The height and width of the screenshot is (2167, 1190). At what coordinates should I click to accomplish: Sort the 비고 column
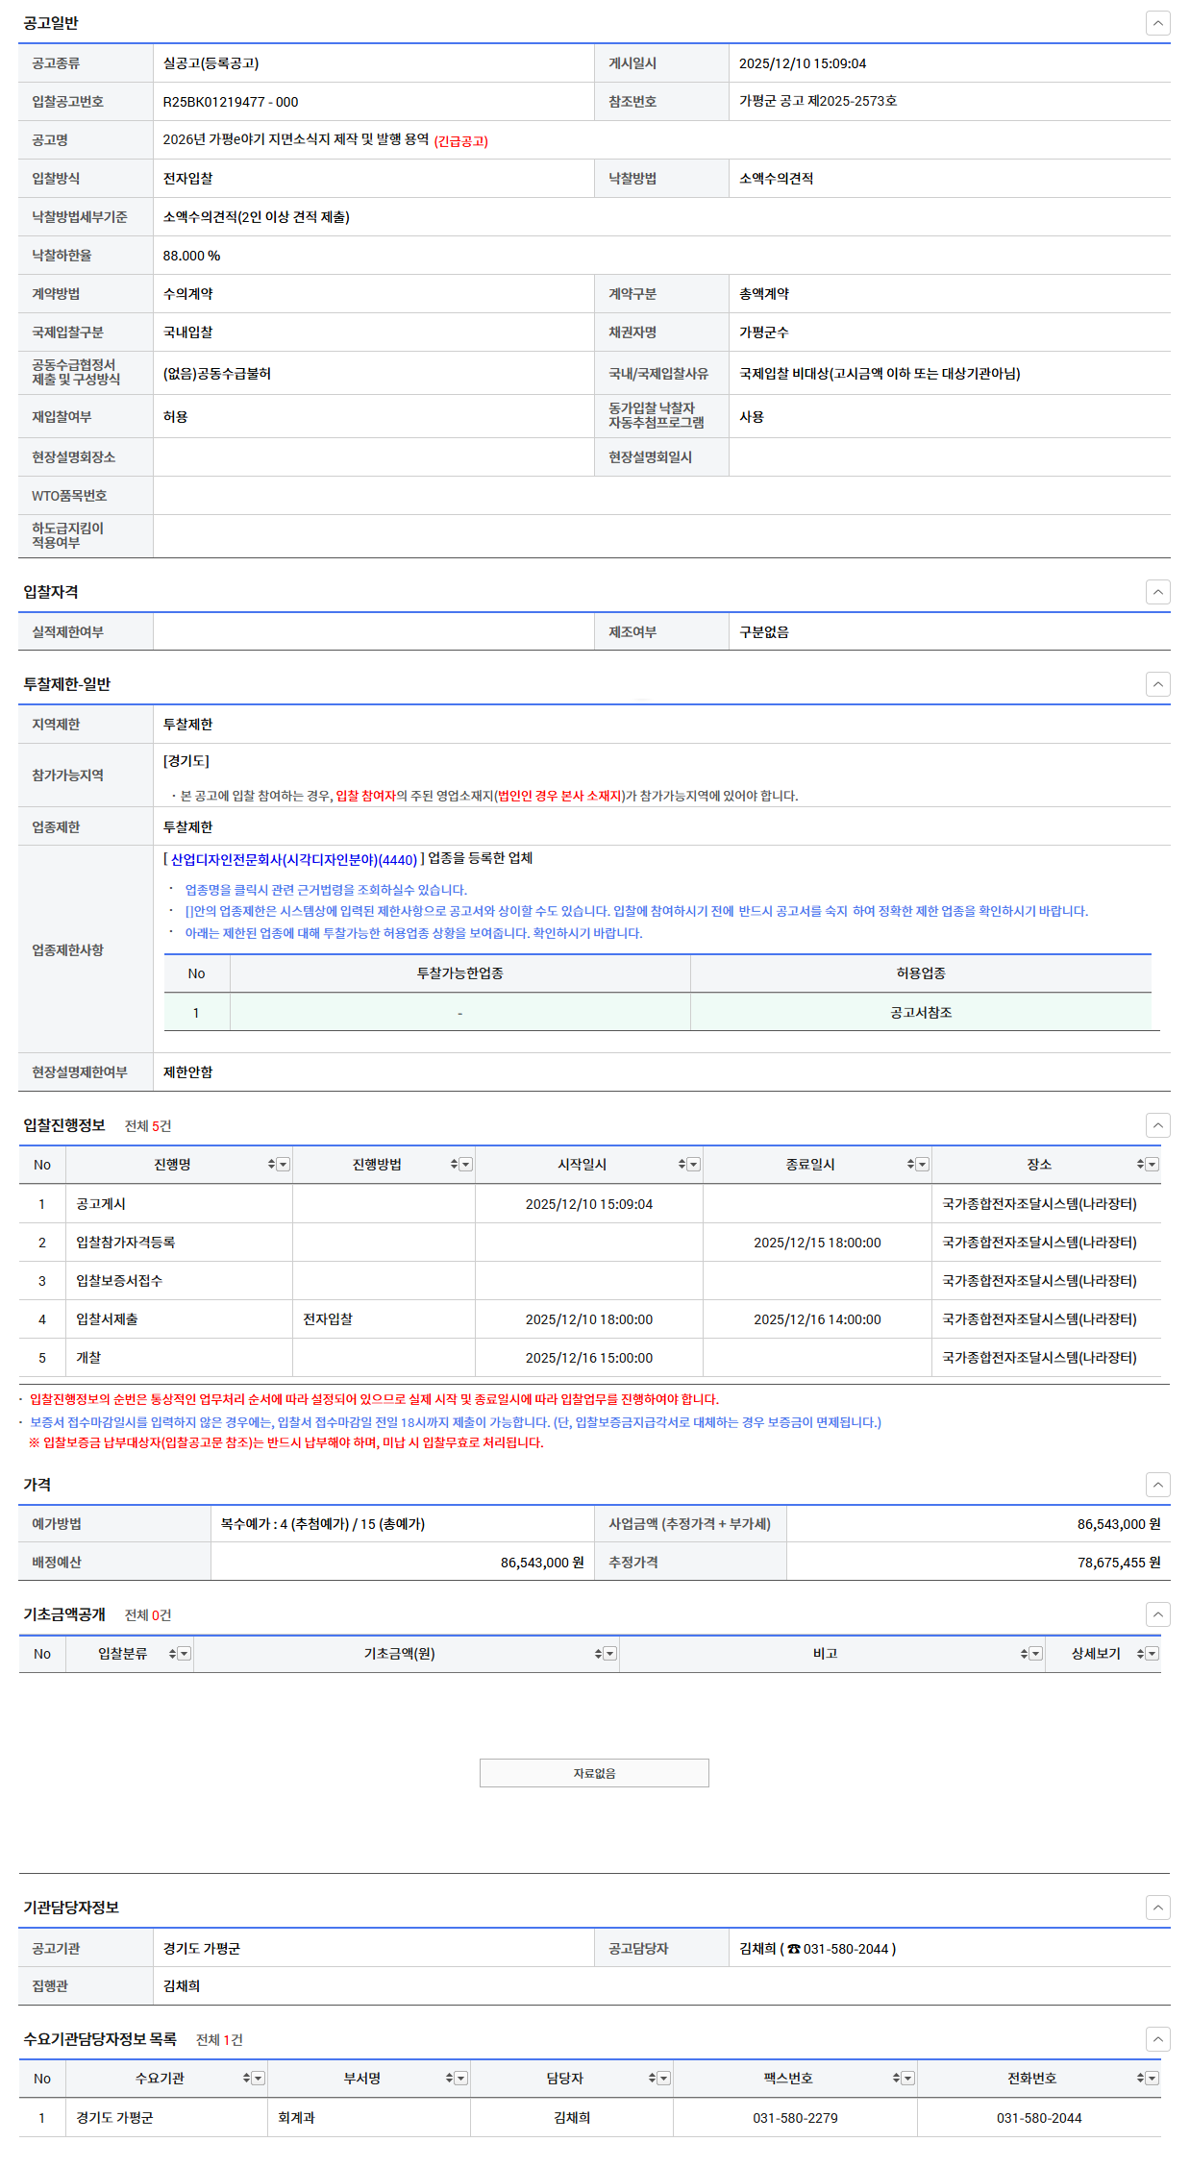pos(1024,1654)
